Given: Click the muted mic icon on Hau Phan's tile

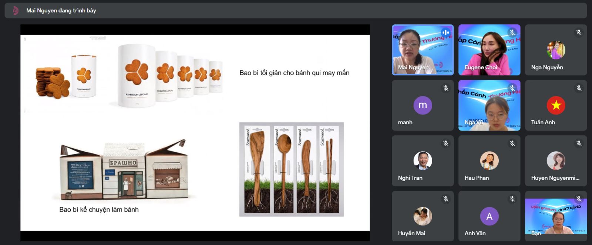Looking at the screenshot, I should coord(512,143).
